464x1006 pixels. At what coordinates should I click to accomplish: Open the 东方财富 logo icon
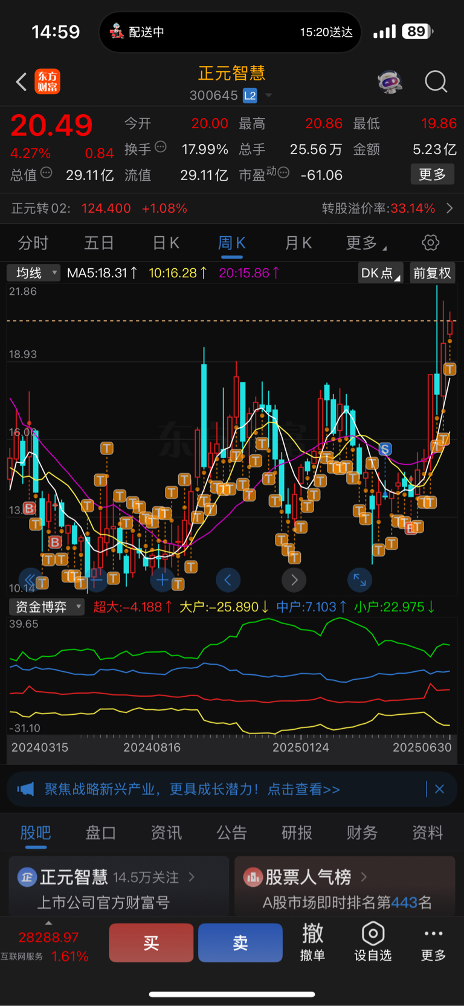[47, 82]
